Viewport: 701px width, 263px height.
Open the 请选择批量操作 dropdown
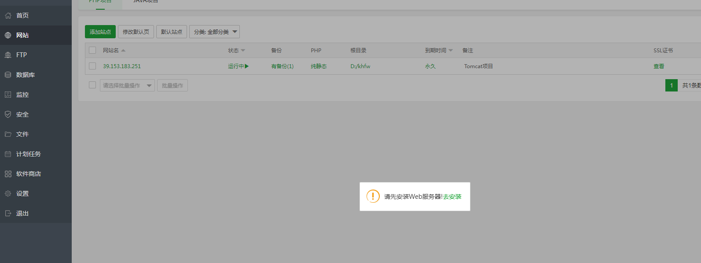tap(127, 85)
